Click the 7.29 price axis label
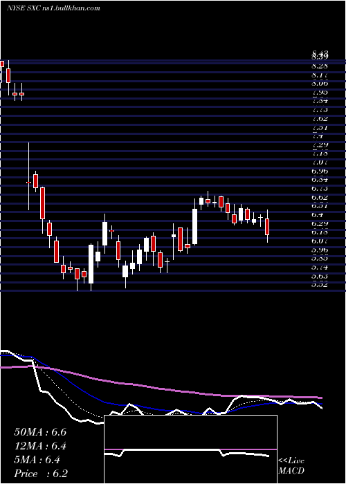Image resolution: width=346 pixels, height=484 pixels. click(x=320, y=145)
